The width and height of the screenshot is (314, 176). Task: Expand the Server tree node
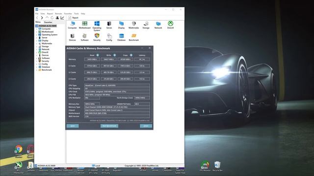(36, 38)
